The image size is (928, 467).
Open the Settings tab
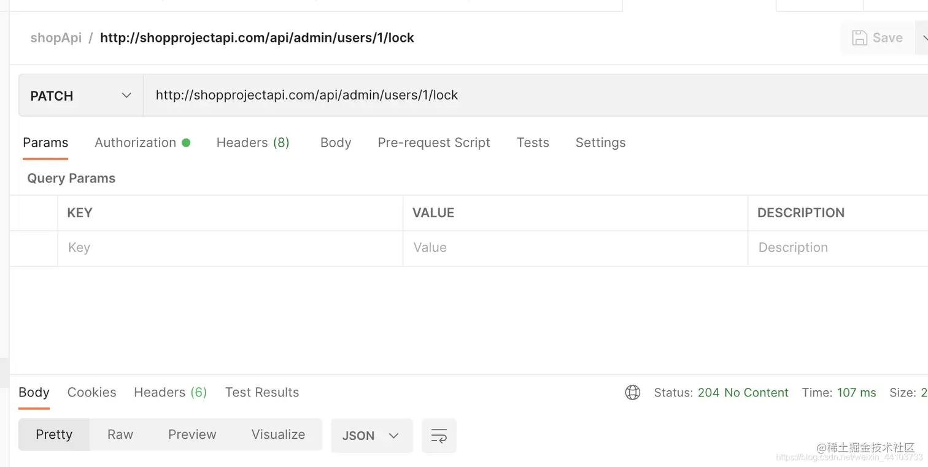pos(600,143)
